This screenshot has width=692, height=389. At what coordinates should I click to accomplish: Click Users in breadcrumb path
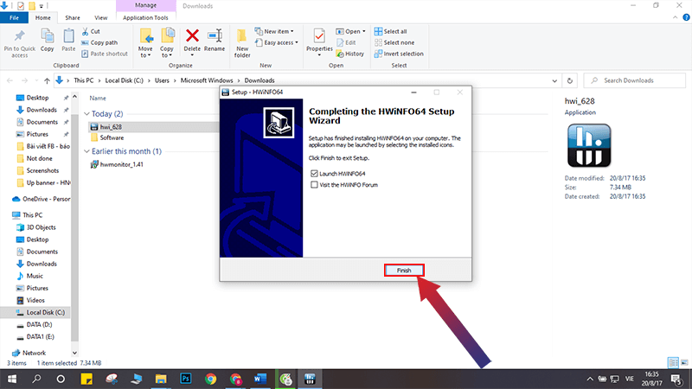[x=162, y=80]
